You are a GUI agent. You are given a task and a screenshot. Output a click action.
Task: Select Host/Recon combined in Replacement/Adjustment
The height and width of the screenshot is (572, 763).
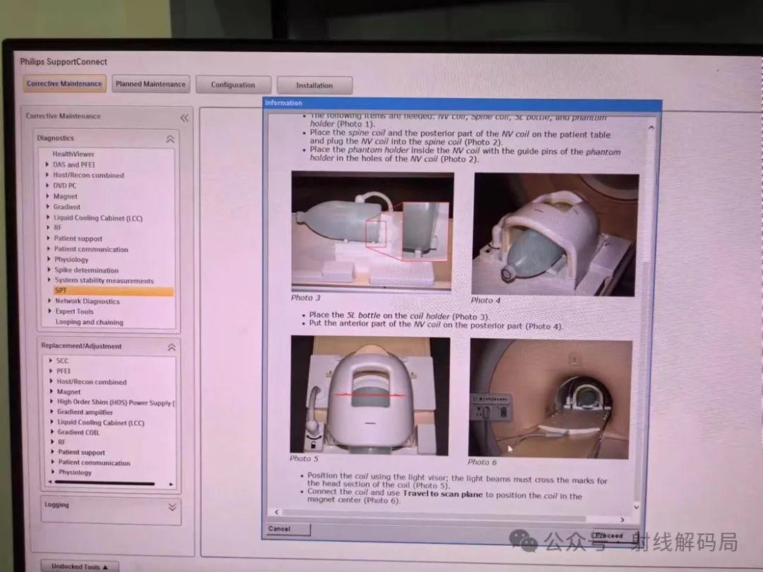[x=91, y=382]
